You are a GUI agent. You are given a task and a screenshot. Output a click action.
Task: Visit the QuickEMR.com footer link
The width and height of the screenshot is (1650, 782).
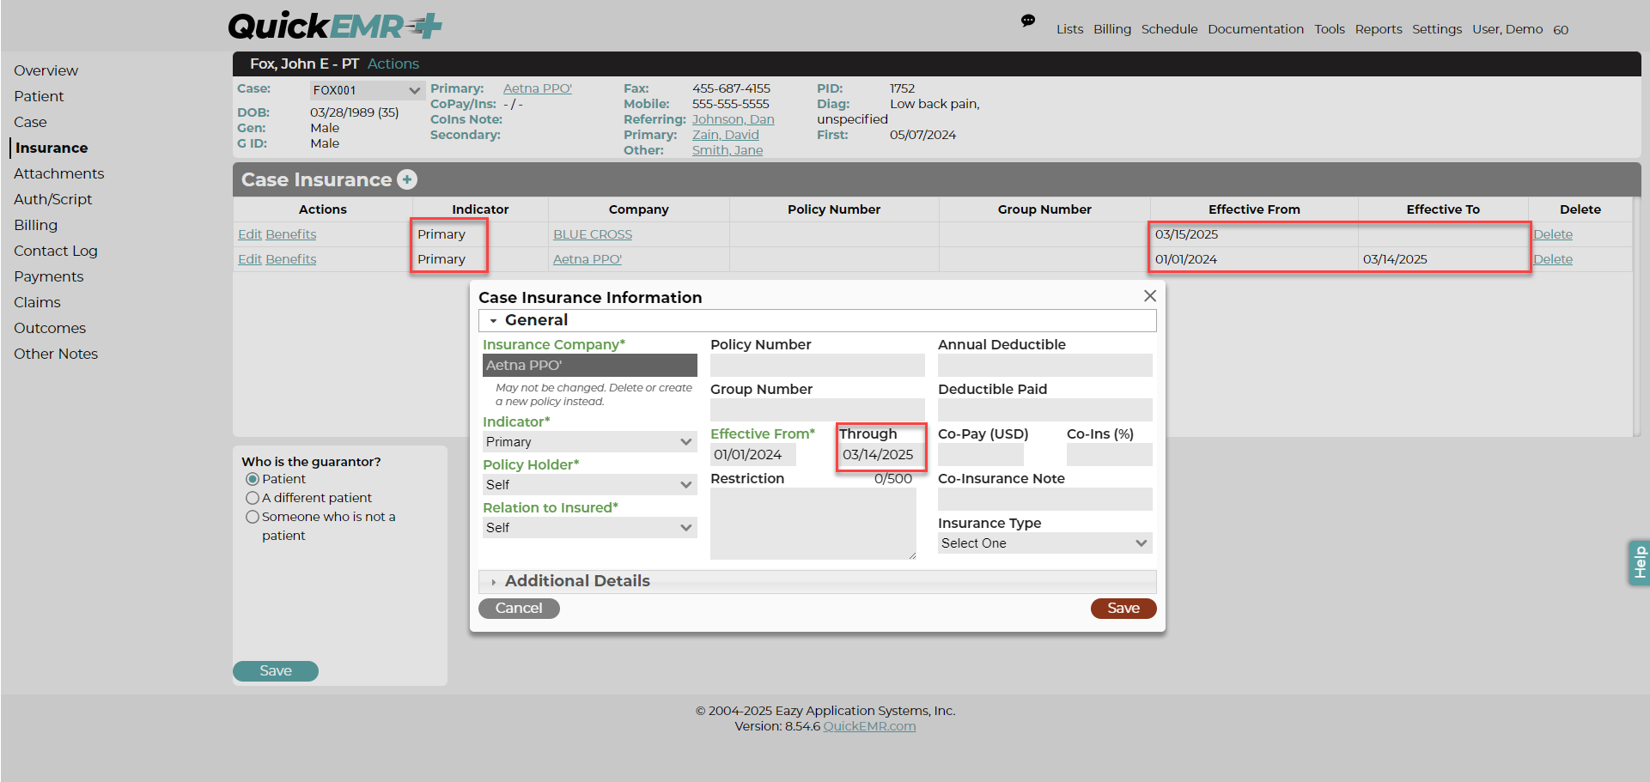tap(869, 726)
